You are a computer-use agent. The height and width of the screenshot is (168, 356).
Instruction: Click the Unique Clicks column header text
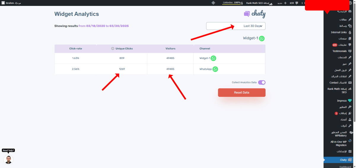124,48
